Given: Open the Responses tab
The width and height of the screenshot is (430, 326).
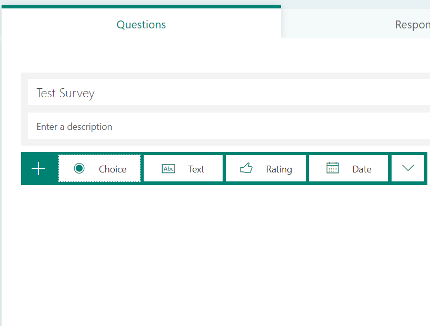Looking at the screenshot, I should pos(412,25).
